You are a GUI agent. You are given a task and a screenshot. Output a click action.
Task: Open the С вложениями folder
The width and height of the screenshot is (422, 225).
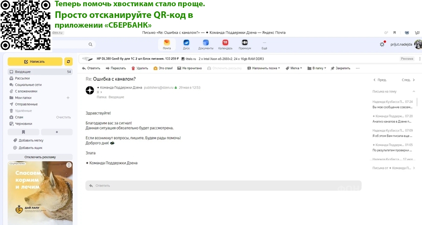26,91
